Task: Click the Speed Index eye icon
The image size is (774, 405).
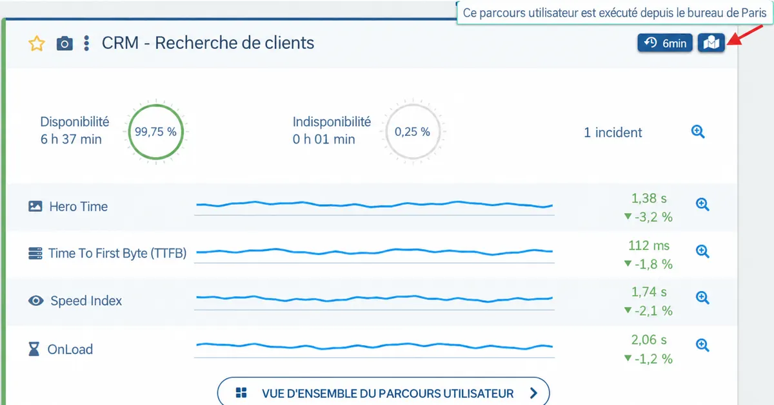Action: point(36,301)
